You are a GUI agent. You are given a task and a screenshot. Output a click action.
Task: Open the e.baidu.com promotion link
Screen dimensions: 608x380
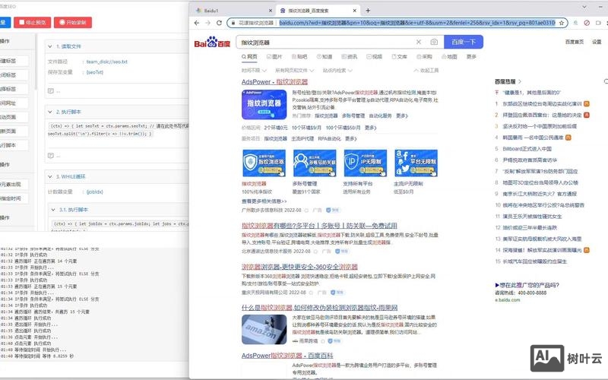pyautogui.click(x=507, y=299)
